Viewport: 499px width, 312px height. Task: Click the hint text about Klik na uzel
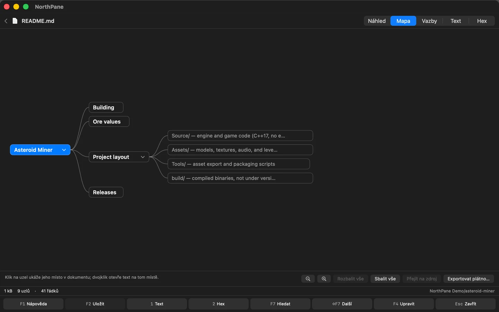click(81, 277)
